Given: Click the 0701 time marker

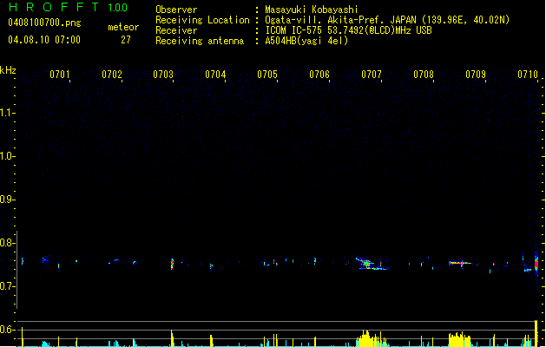Looking at the screenshot, I should [60, 74].
